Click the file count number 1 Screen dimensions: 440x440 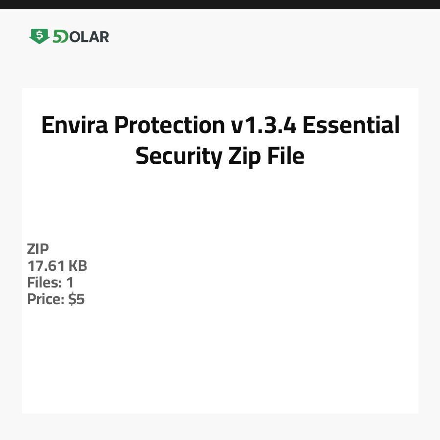[x=70, y=283]
